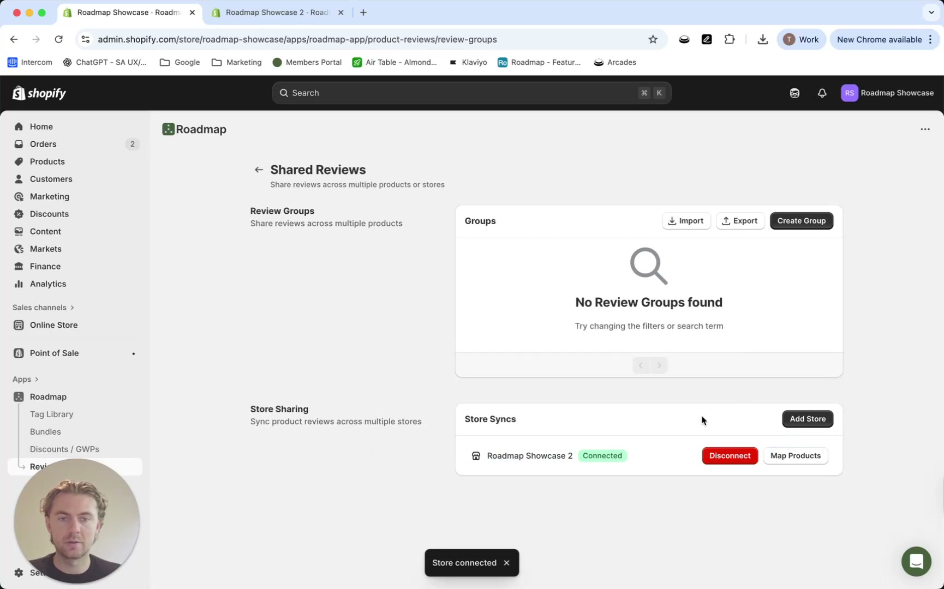Click the Create Group button
Viewport: 944px width, 589px height.
pyautogui.click(x=801, y=220)
